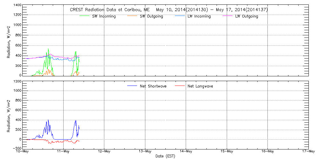The height and width of the screenshot is (159, 318).
Task: Click the 'LW Outgoing' legend label
Action: pos(246,16)
